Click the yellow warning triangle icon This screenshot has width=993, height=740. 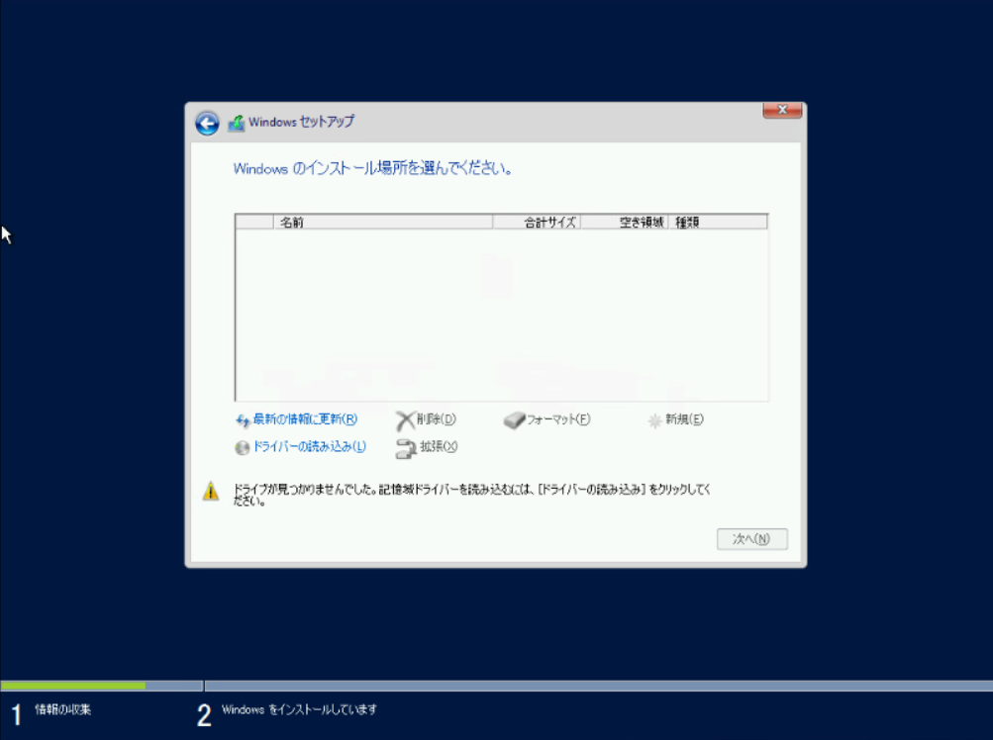pyautogui.click(x=211, y=491)
